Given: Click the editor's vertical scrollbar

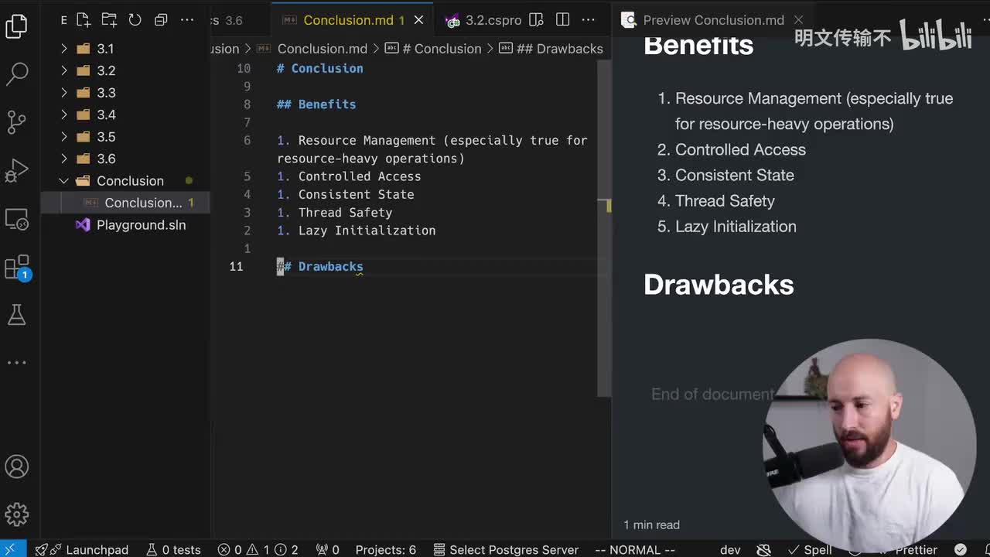Looking at the screenshot, I should pos(605,232).
